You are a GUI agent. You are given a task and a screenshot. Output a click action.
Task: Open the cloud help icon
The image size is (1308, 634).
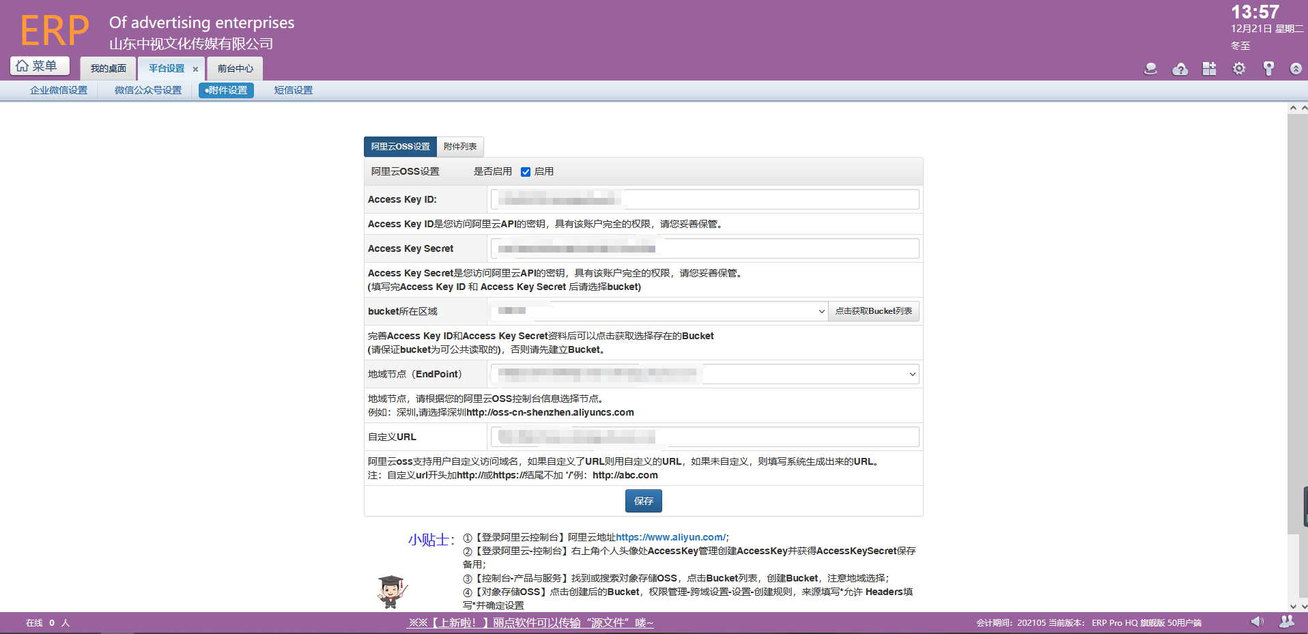[1180, 68]
